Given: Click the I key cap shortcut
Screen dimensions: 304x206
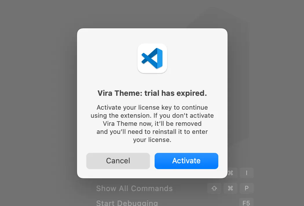Looking at the screenshot, I should [247, 173].
